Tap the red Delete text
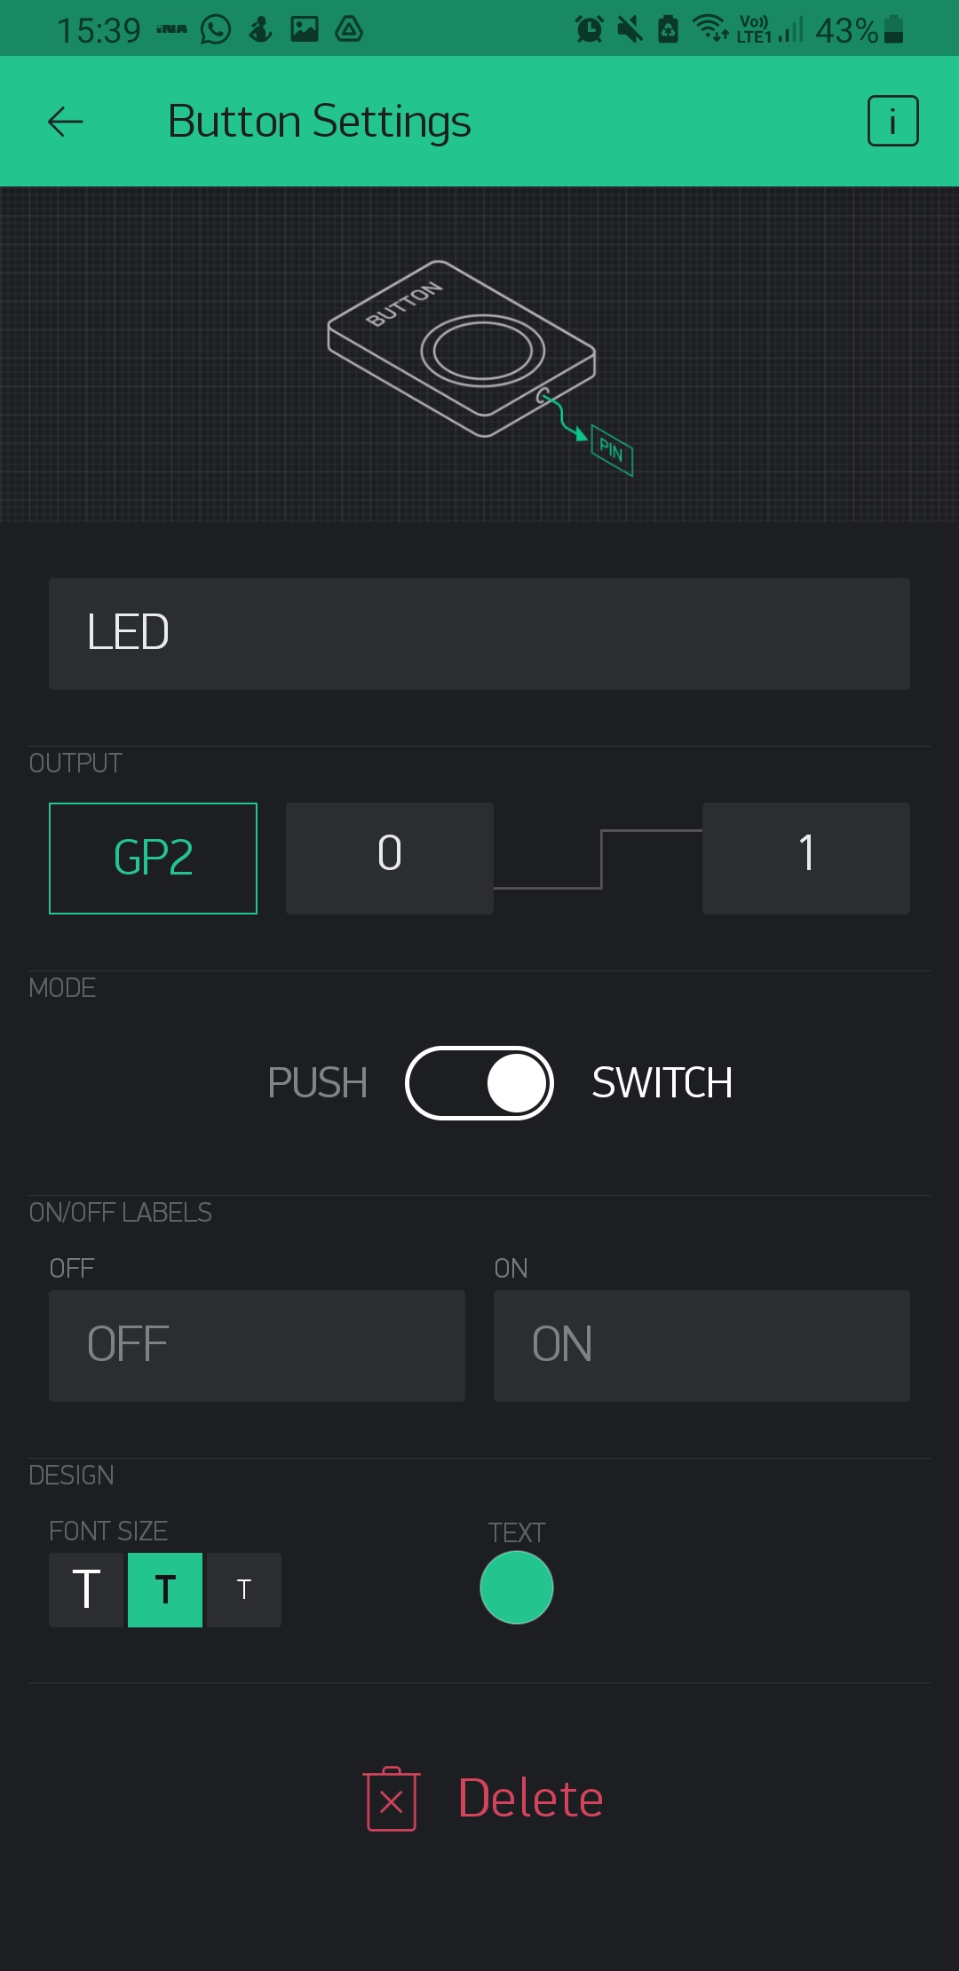Screen dimensions: 959x1971 tap(531, 1799)
